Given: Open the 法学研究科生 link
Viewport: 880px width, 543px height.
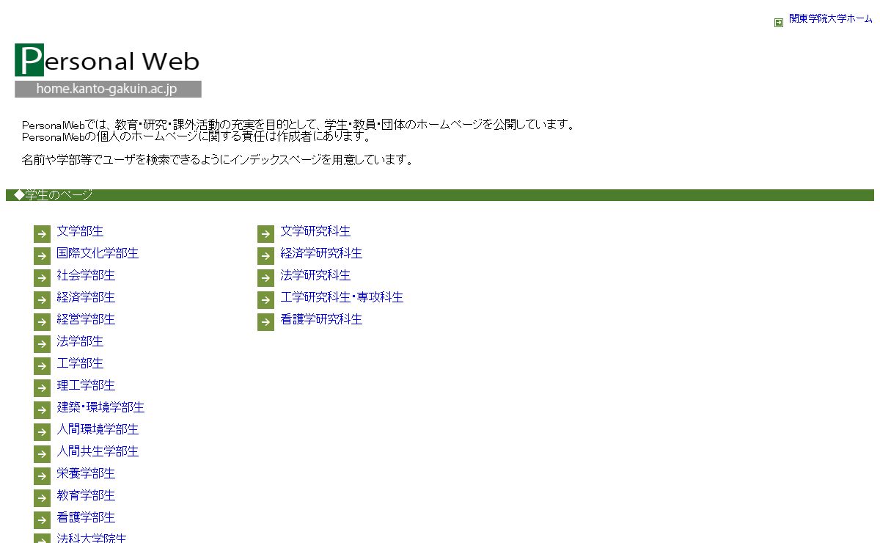Looking at the screenshot, I should [x=315, y=275].
